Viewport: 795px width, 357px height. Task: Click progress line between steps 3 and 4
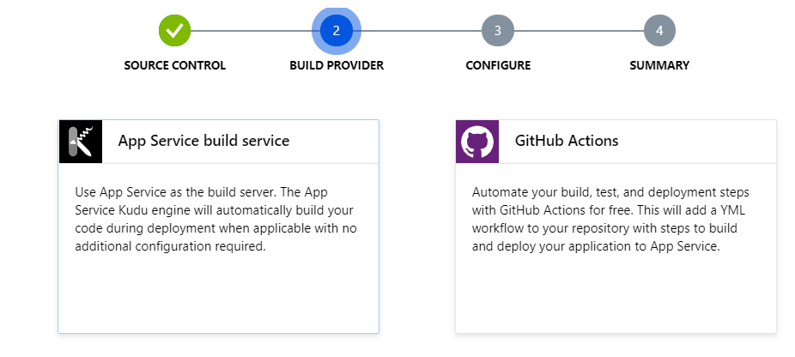[579, 31]
